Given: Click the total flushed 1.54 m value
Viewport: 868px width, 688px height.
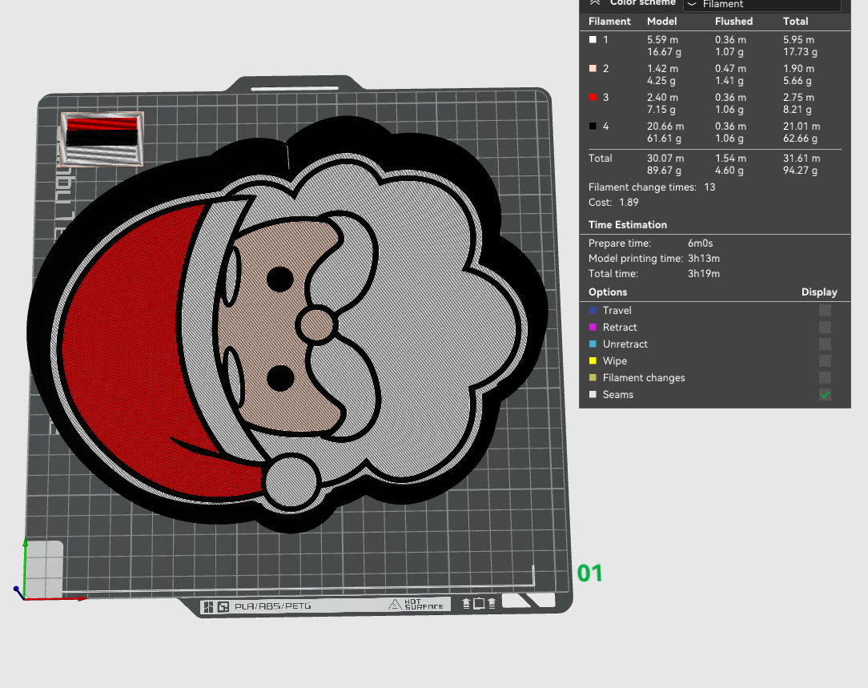Looking at the screenshot, I should click(x=730, y=159).
